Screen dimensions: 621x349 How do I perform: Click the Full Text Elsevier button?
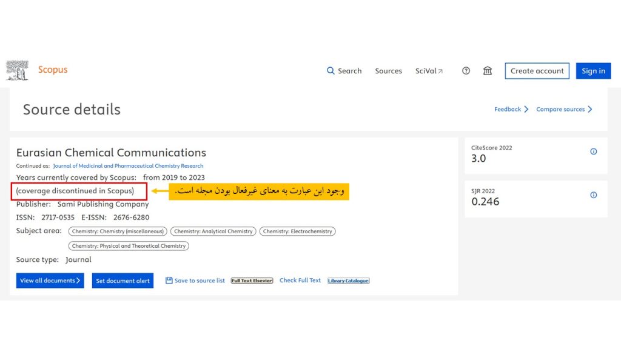252,281
